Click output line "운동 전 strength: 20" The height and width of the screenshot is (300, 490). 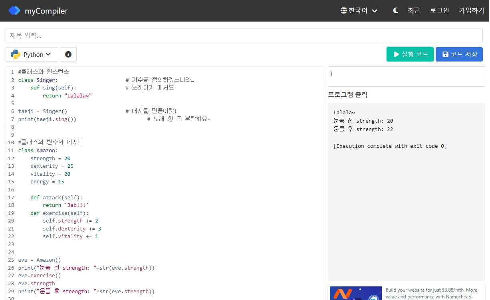[x=363, y=121]
